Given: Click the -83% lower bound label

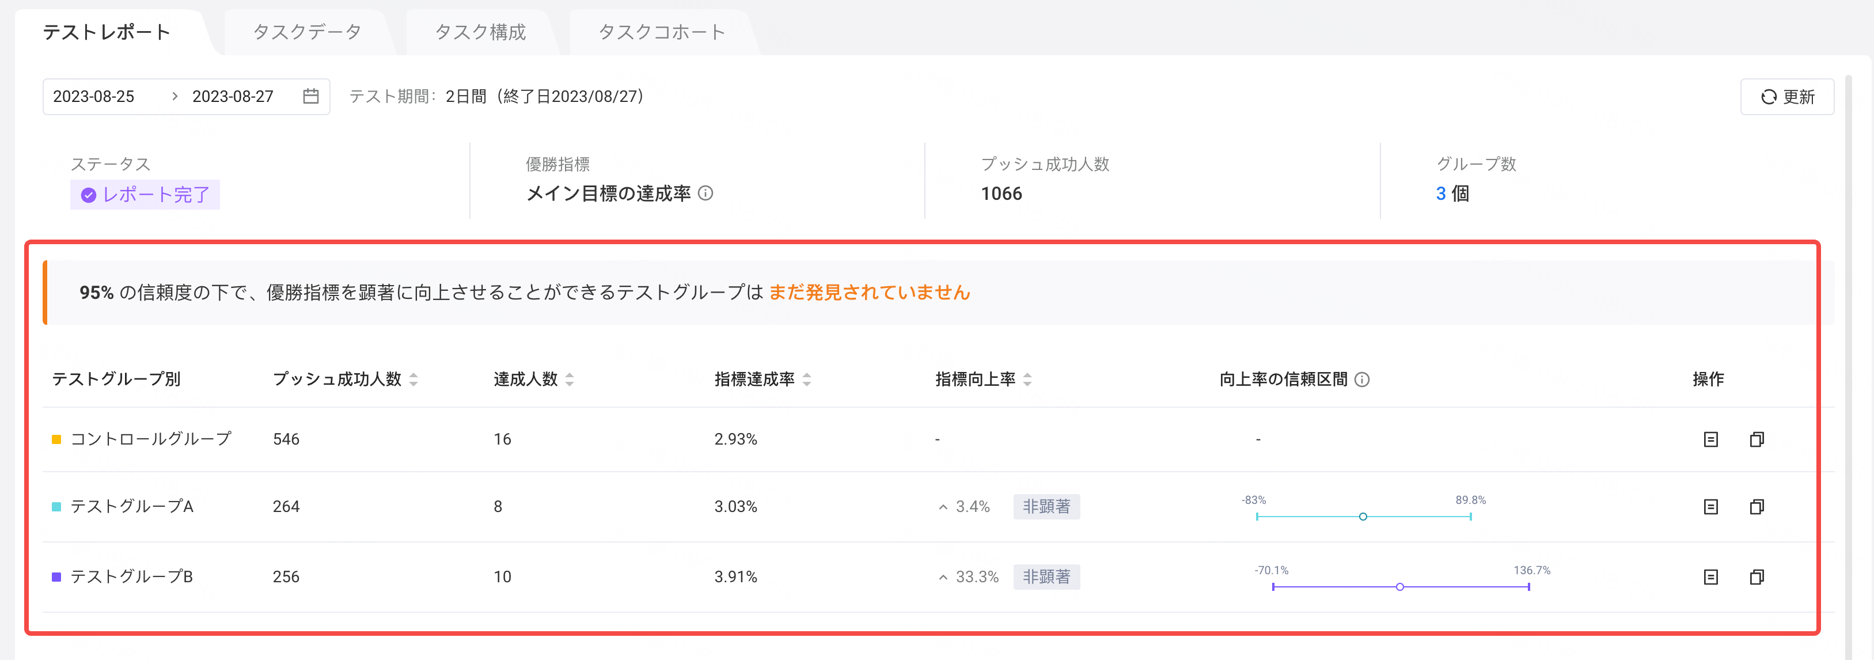Looking at the screenshot, I should pos(1253,500).
